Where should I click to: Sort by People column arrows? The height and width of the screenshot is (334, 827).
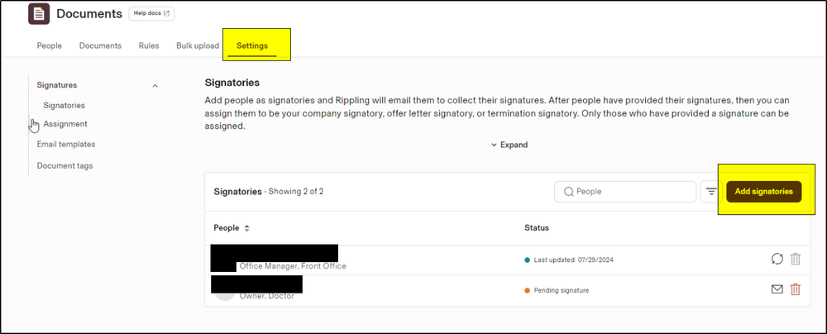point(246,227)
